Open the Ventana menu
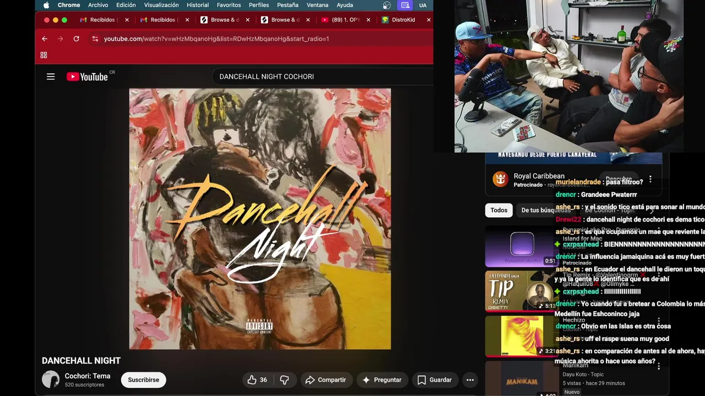The height and width of the screenshot is (396, 705). [317, 5]
